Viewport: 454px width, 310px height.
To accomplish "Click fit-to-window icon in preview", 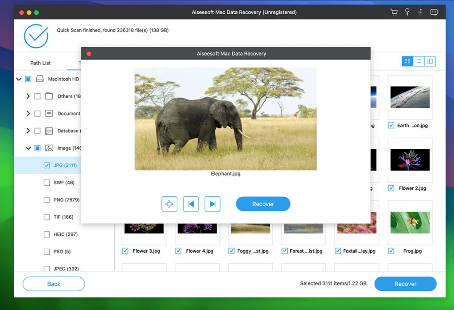I will 169,204.
